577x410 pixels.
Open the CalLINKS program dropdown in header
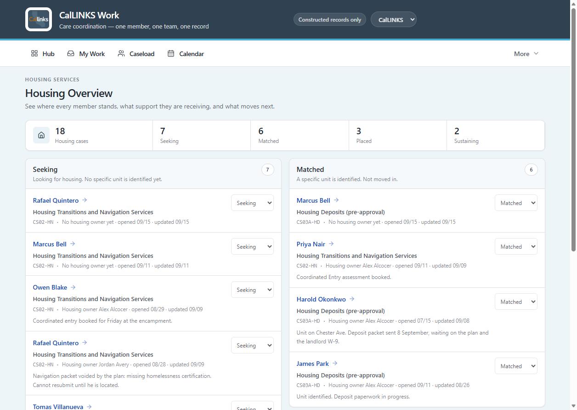coord(394,19)
